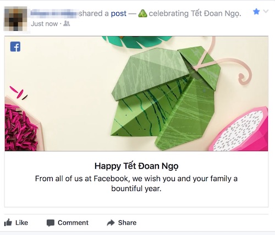The width and height of the screenshot is (275, 235).
Task: Click the green rice dumpling celebration icon
Action: coord(142,13)
